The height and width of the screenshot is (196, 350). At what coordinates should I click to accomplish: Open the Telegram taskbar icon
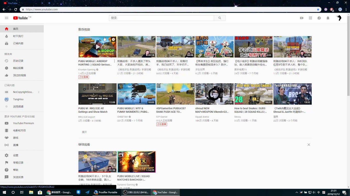coord(87,192)
